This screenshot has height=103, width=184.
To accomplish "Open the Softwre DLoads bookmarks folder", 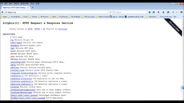I will [102, 17].
